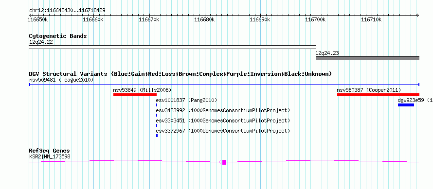Click the 116650k ruler tick label
The image size is (433, 189).
(x=38, y=19)
